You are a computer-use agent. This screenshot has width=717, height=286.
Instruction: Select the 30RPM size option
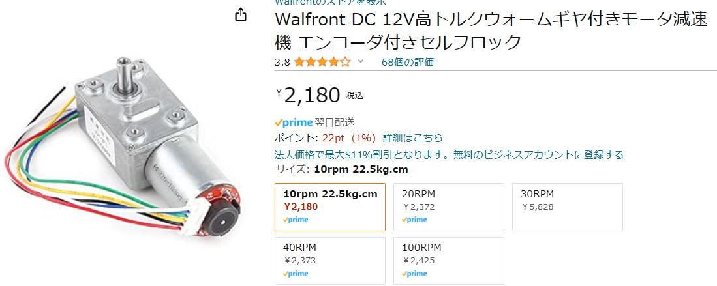coord(568,207)
